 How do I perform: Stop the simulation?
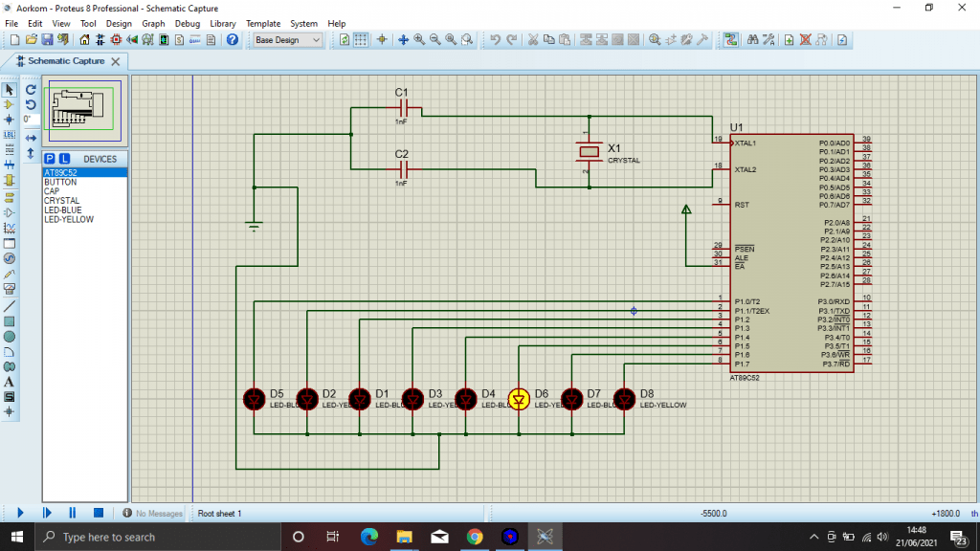(x=98, y=514)
